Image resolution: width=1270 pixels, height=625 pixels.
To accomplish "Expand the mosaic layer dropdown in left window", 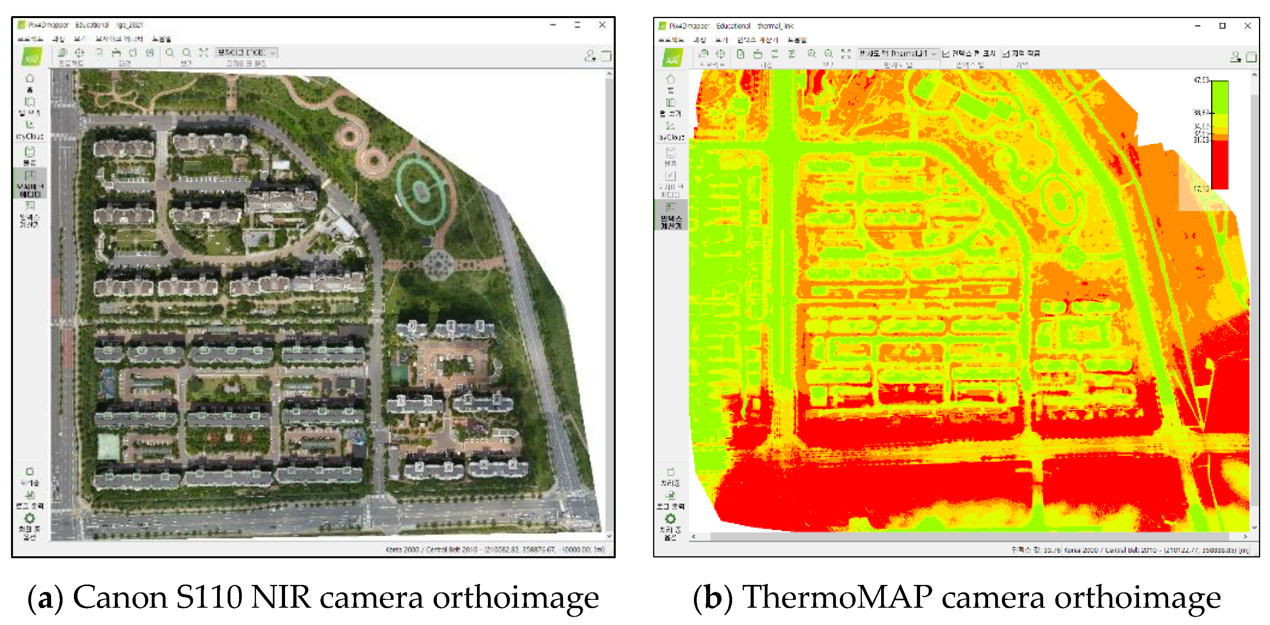I will [247, 52].
